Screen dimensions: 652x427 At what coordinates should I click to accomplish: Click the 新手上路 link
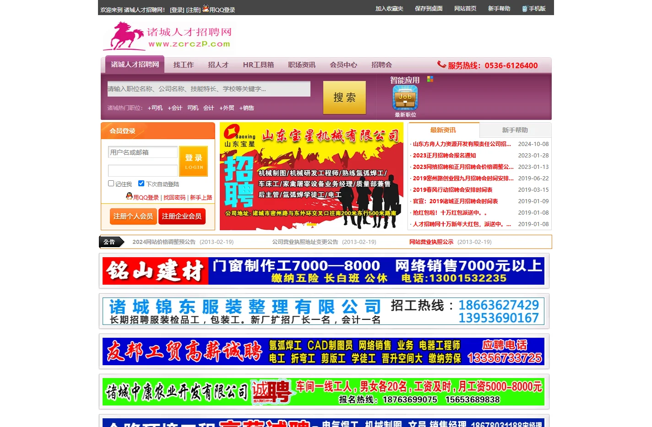point(201,197)
